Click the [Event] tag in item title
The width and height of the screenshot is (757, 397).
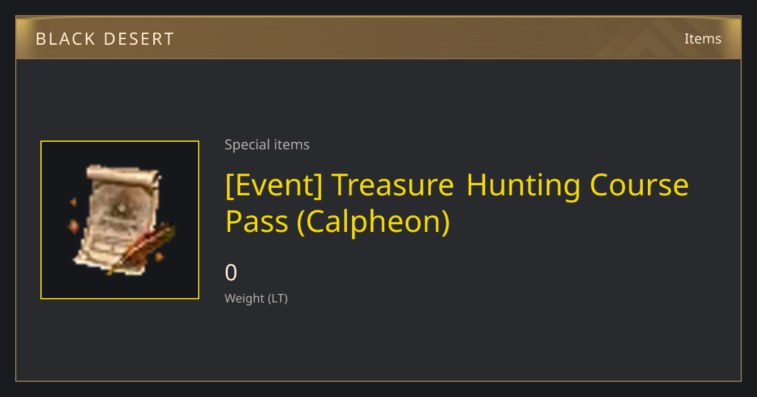[x=275, y=185]
